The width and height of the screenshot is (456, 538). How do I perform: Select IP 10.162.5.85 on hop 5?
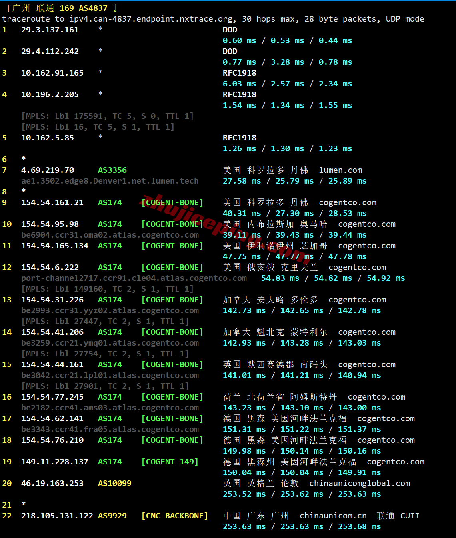48,138
